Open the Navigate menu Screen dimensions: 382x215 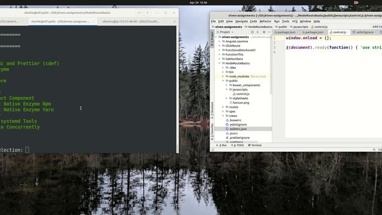click(x=241, y=21)
